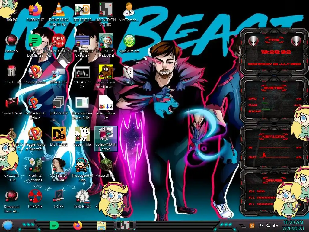
Task: Click the C:\ drive bar in Drives widget
Action: (x=261, y=191)
